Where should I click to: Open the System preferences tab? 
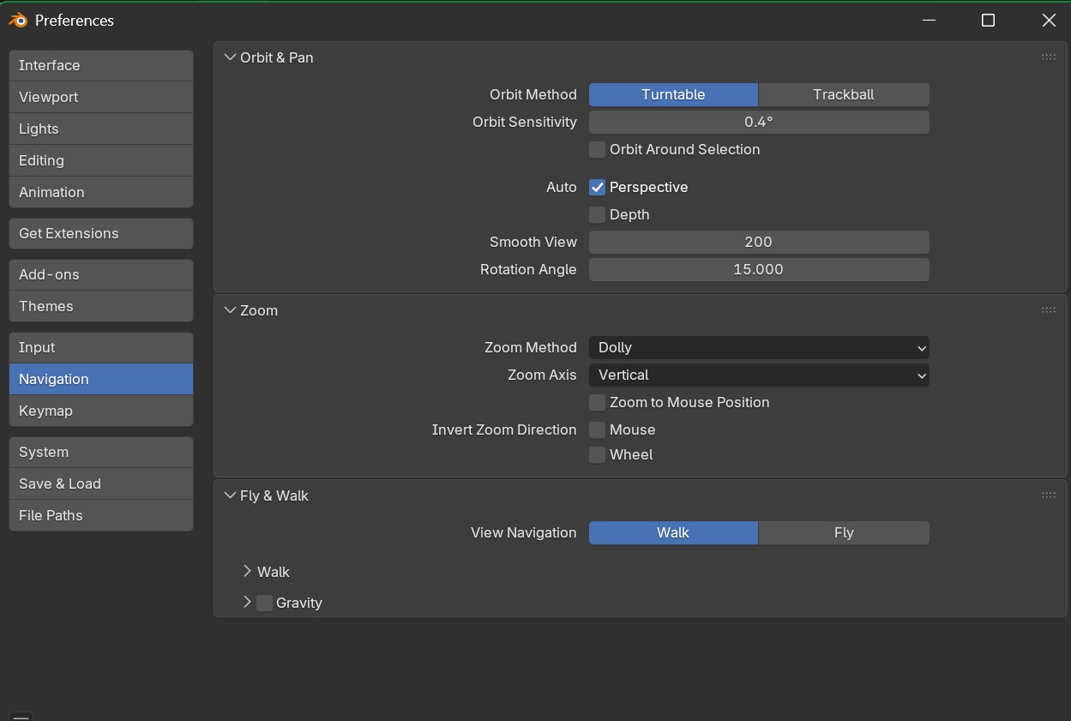point(101,452)
